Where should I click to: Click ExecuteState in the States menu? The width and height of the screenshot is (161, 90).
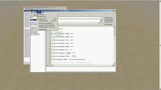tap(47, 29)
